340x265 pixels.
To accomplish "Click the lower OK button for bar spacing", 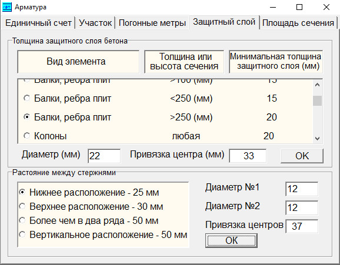I will click(x=231, y=240).
